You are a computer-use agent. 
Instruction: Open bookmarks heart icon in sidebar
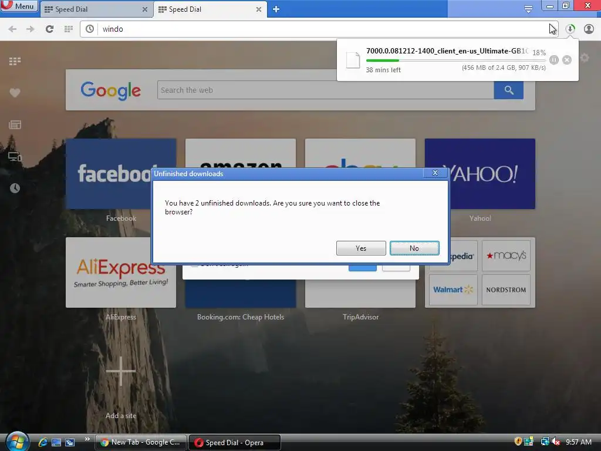point(15,93)
